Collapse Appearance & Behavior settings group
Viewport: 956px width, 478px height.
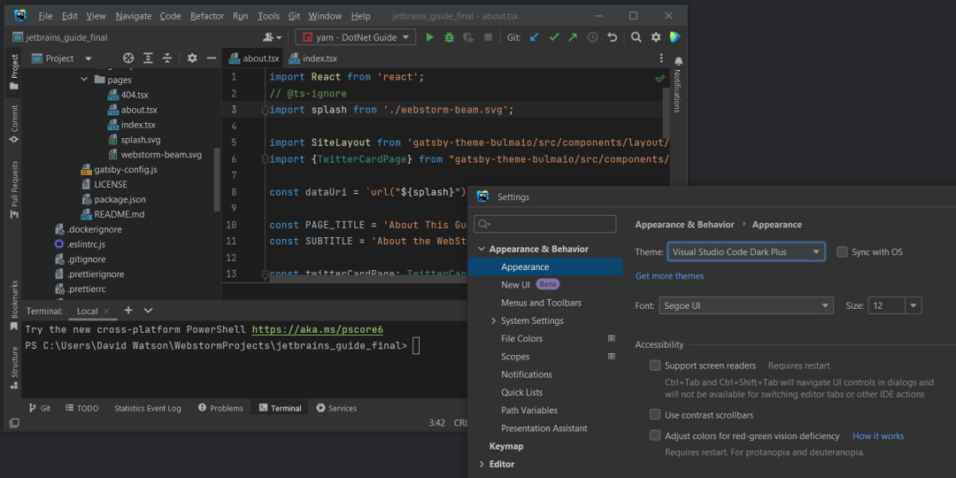[x=481, y=250]
